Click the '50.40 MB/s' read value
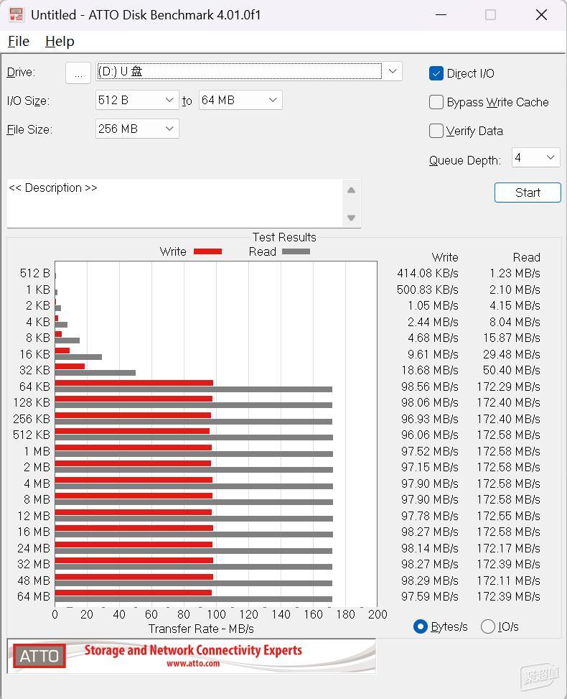567x699 pixels. point(511,370)
